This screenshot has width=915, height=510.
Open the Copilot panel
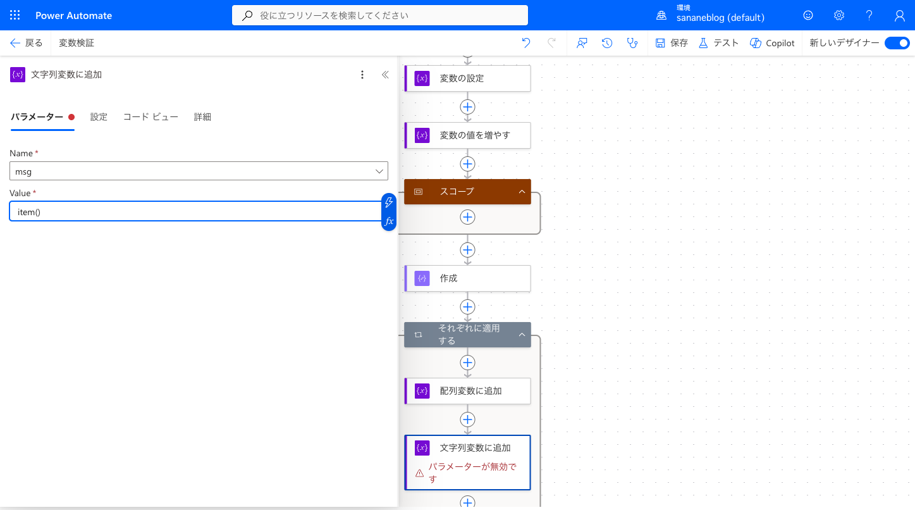(x=772, y=43)
